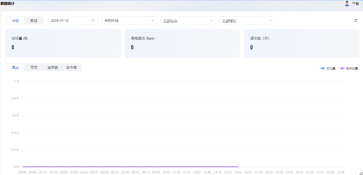Click the 总流量 legend marker icon
Screen dimensions: 363x175
[x=323, y=68]
